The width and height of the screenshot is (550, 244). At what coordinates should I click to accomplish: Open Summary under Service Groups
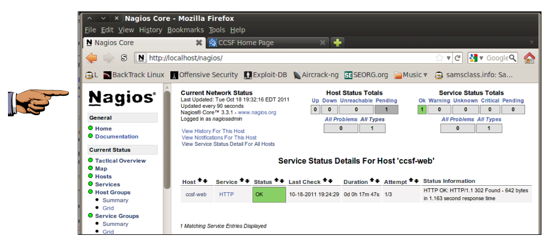click(115, 224)
